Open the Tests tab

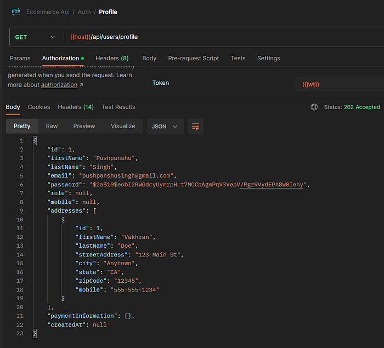click(238, 59)
